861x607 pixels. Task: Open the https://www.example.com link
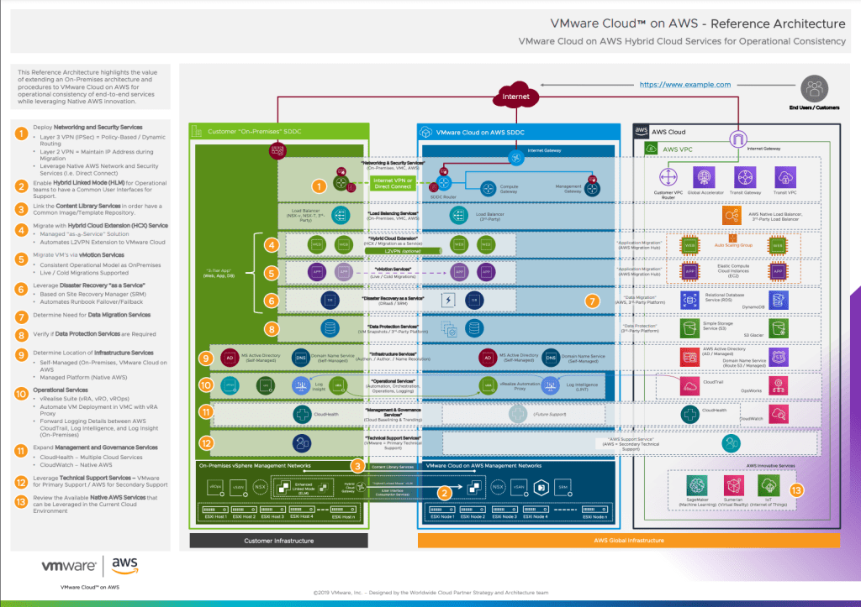pyautogui.click(x=684, y=85)
